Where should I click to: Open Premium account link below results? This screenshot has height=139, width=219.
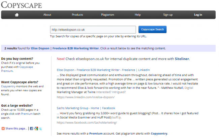(96, 134)
